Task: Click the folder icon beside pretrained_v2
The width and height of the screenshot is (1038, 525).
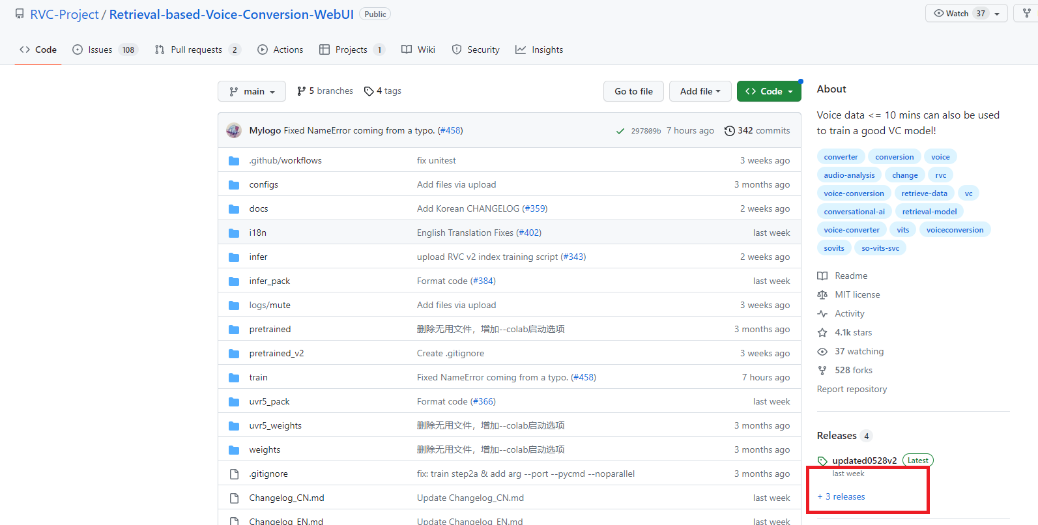Action: click(x=234, y=353)
